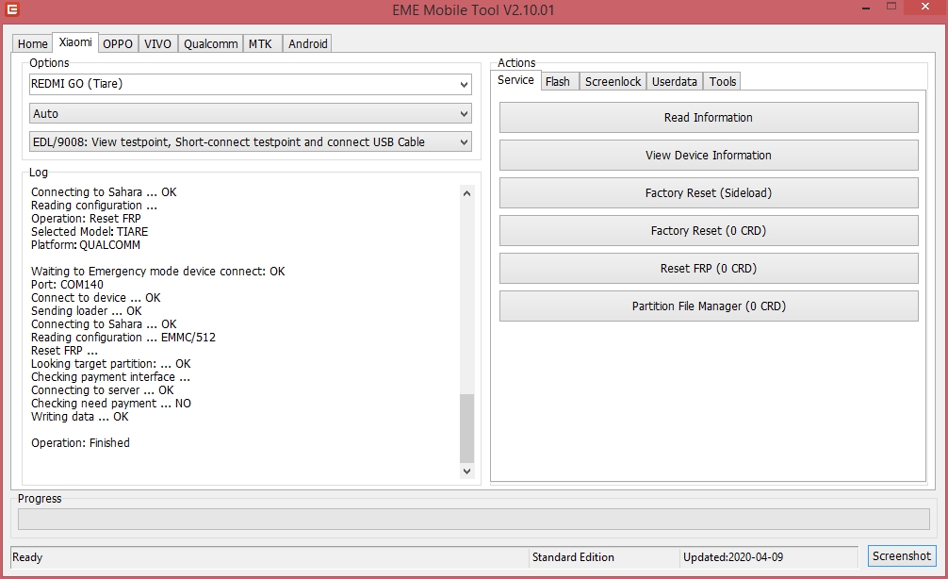
Task: Maximize the EME Mobile Tool window
Action: pyautogui.click(x=891, y=7)
